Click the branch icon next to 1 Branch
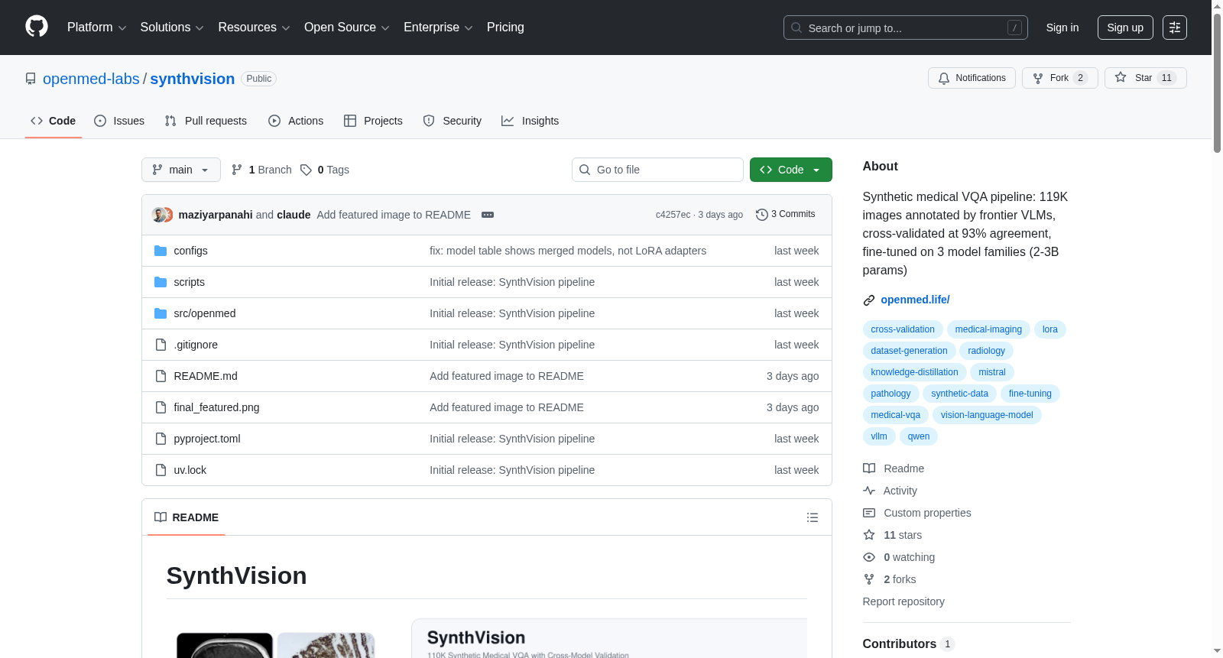The width and height of the screenshot is (1223, 658). (237, 170)
